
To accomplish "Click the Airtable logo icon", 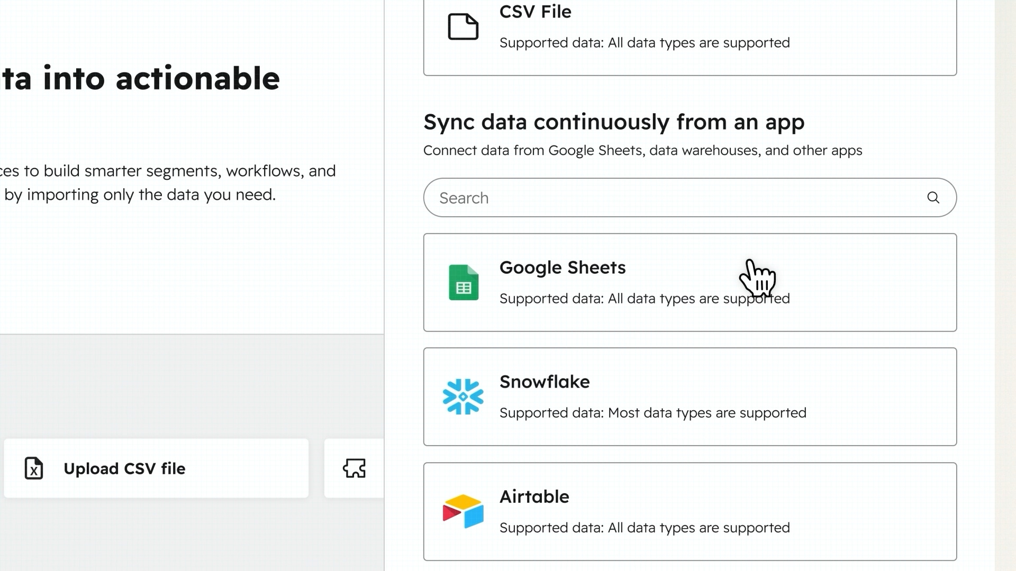I will 462,511.
